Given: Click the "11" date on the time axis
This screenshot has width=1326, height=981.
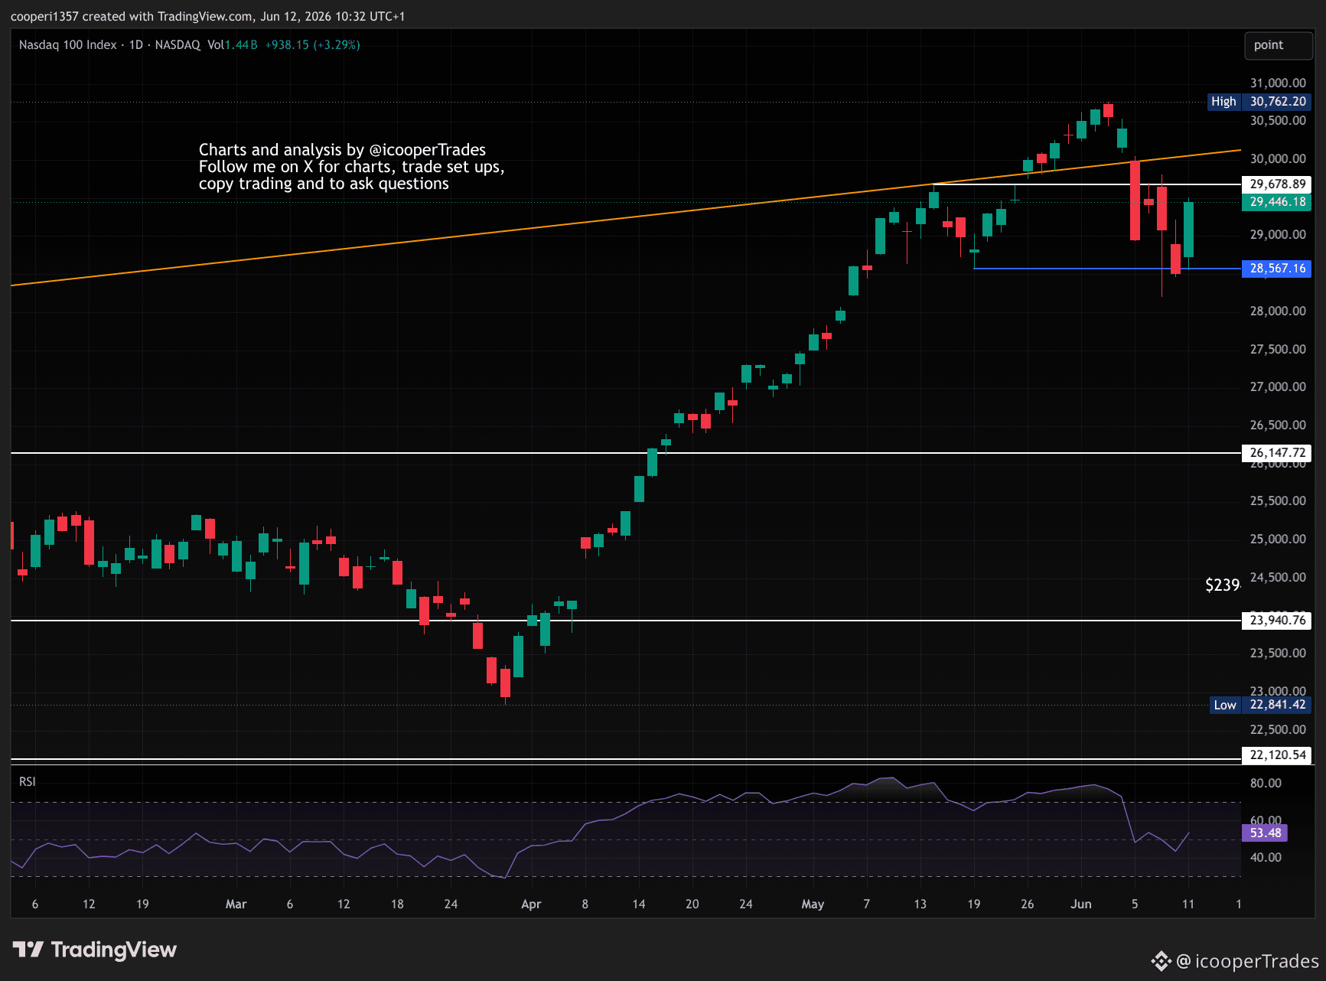Looking at the screenshot, I should click(x=1188, y=904).
